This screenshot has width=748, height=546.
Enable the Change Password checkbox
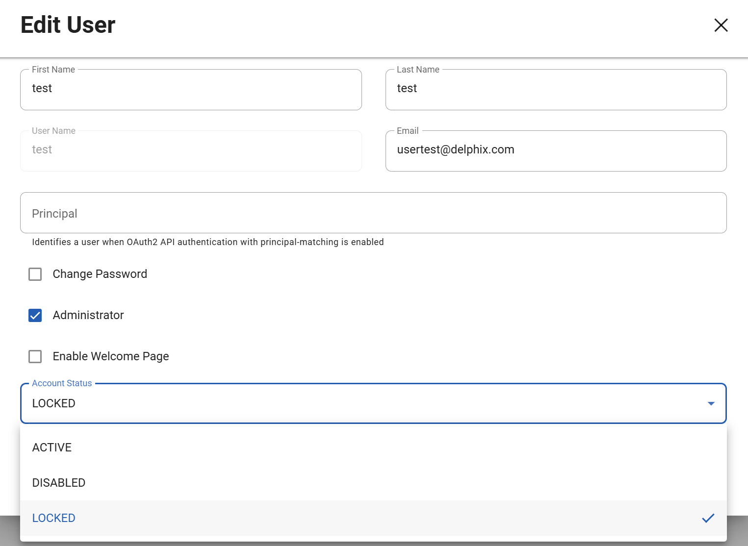(x=35, y=274)
